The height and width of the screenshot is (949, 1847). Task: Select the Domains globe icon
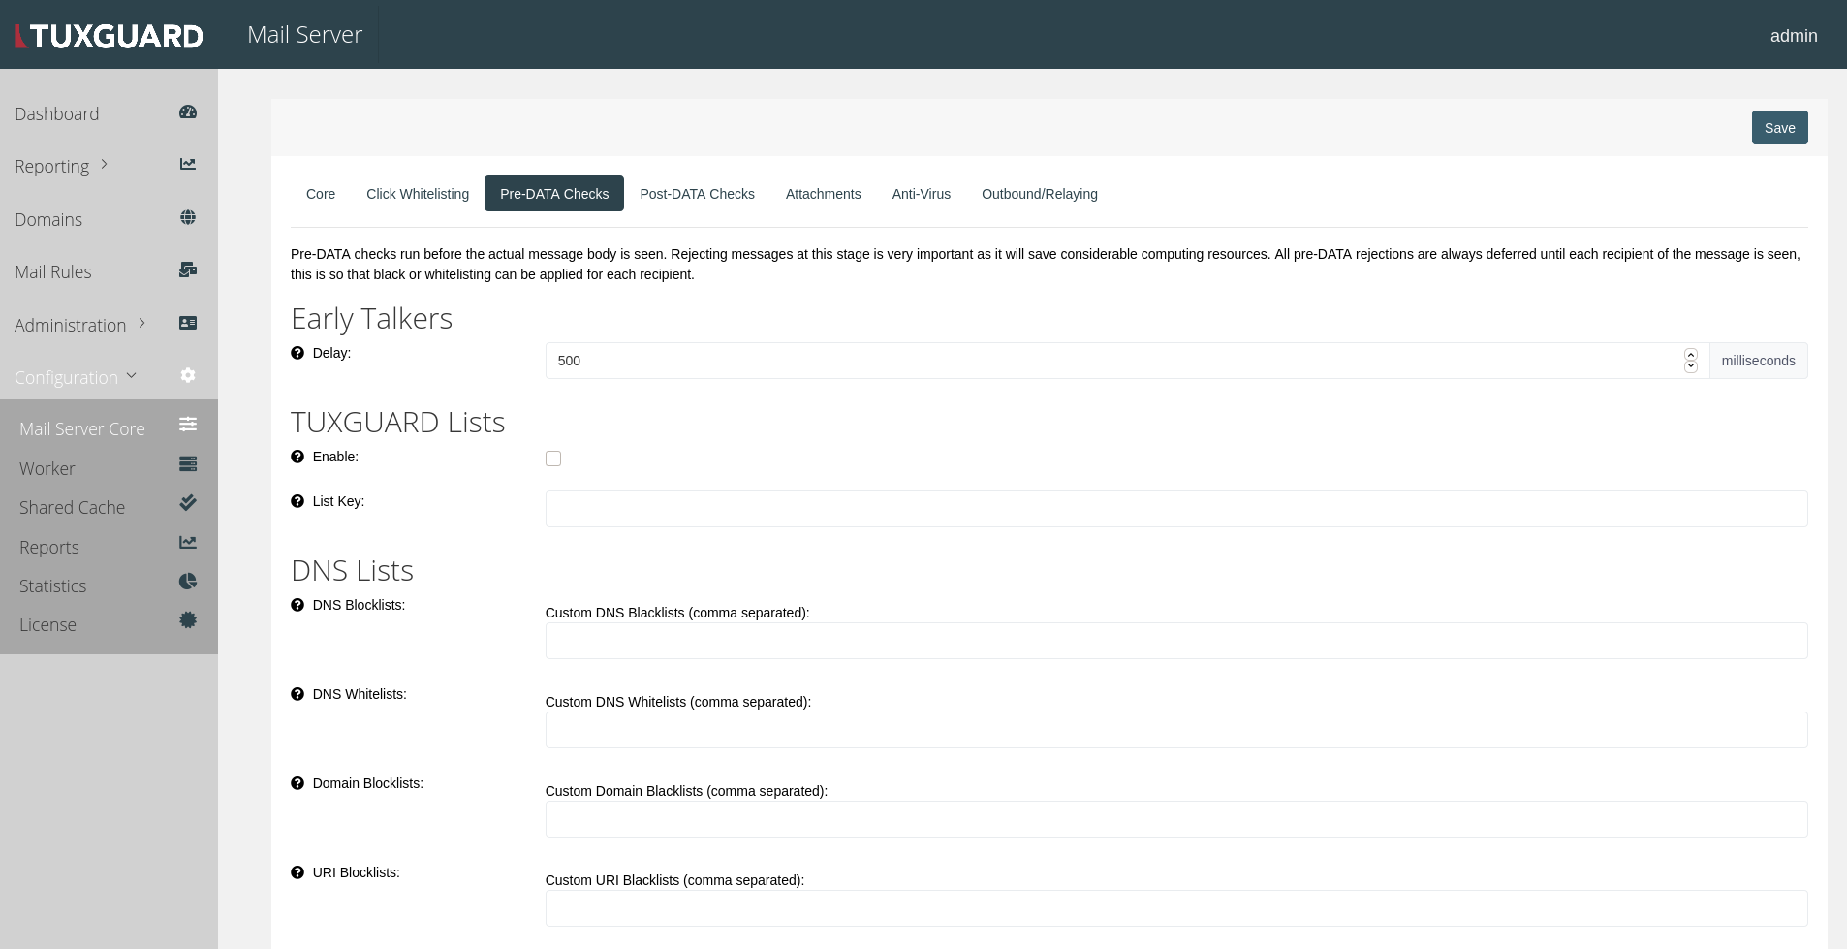[188, 217]
